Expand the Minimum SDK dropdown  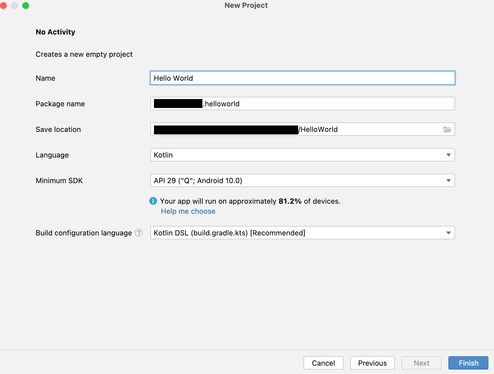(302, 181)
